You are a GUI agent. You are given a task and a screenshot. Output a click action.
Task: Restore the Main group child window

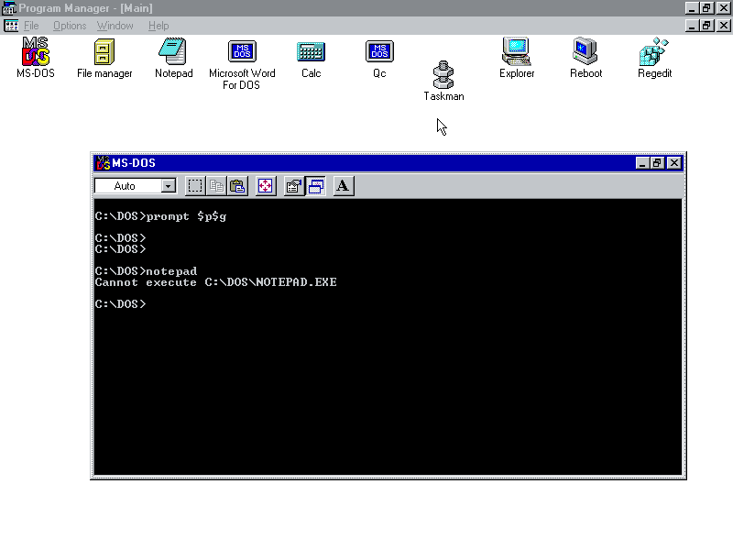click(706, 26)
